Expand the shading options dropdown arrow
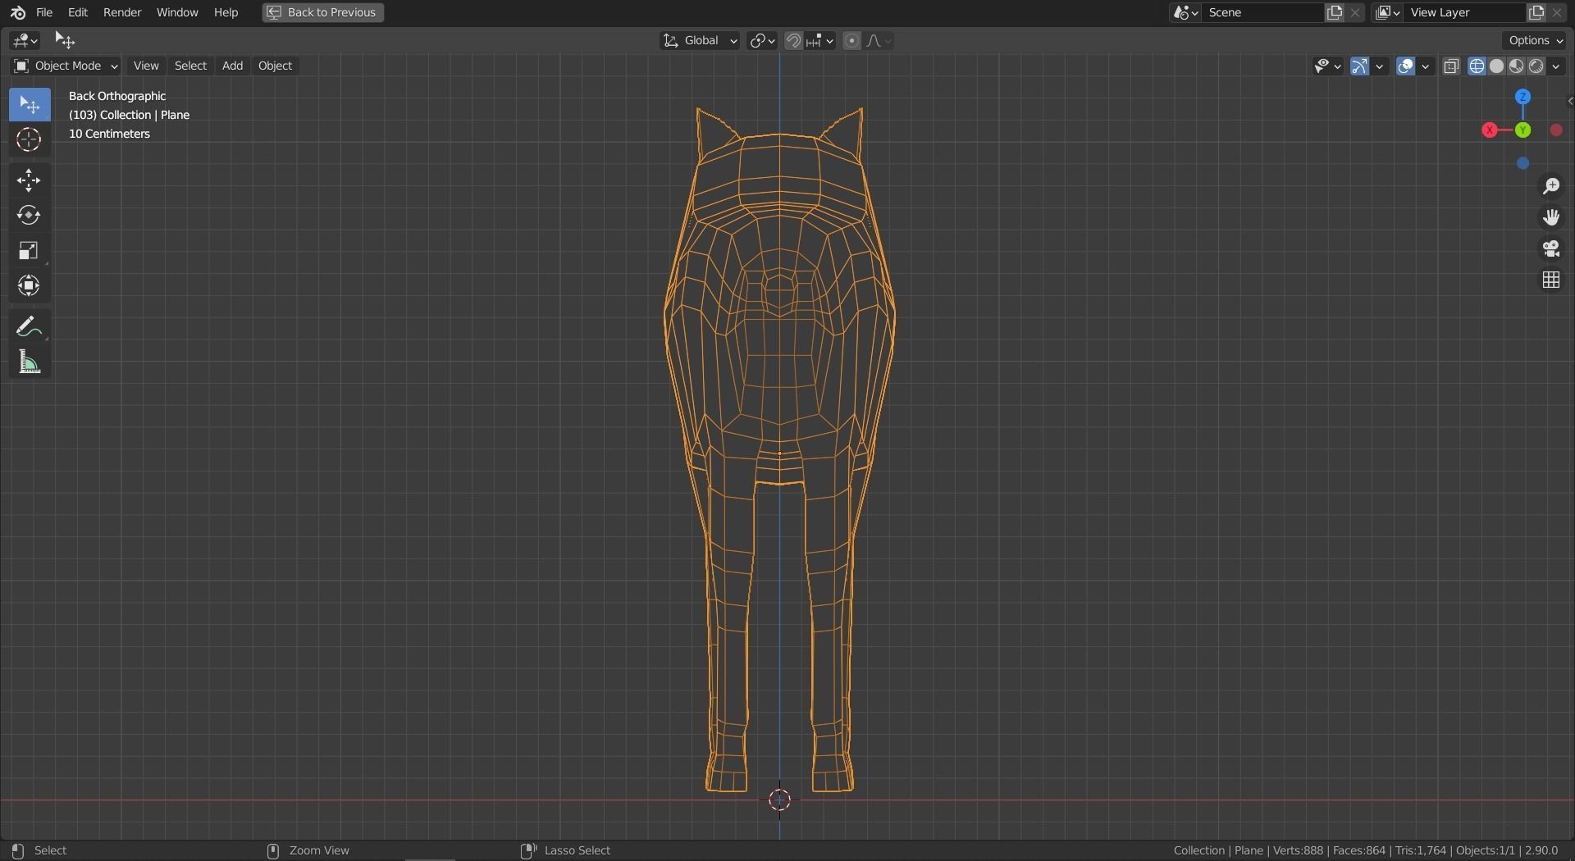The height and width of the screenshot is (861, 1575). [x=1556, y=66]
